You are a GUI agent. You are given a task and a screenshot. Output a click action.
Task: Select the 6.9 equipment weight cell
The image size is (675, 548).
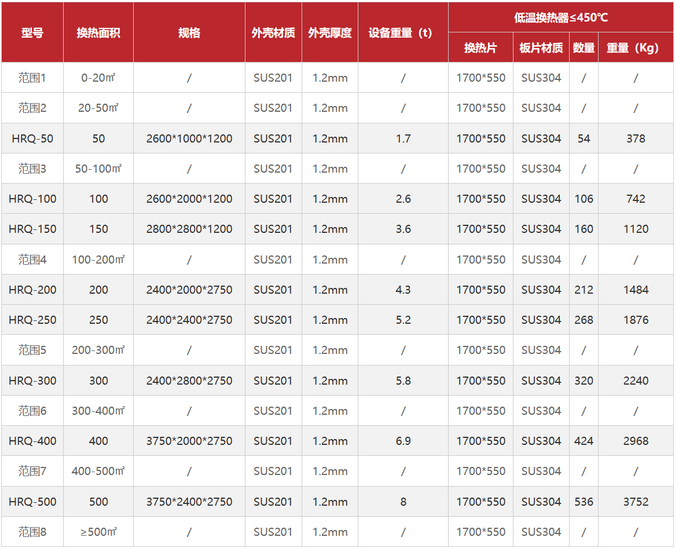click(x=403, y=441)
